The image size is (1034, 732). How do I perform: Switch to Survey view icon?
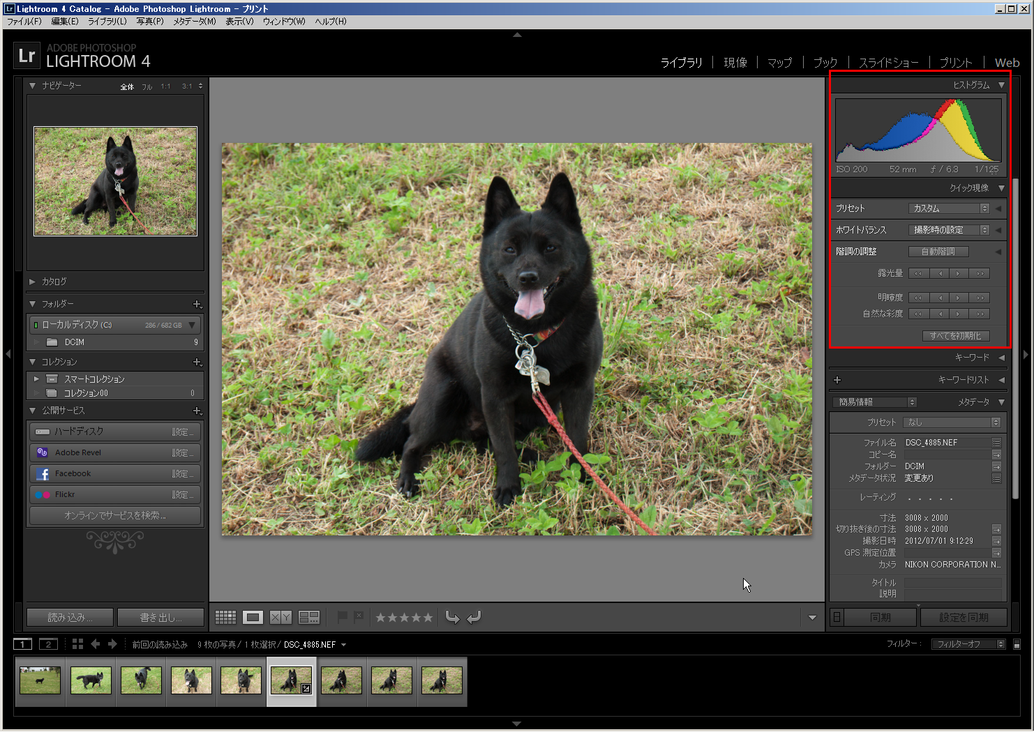coord(308,617)
